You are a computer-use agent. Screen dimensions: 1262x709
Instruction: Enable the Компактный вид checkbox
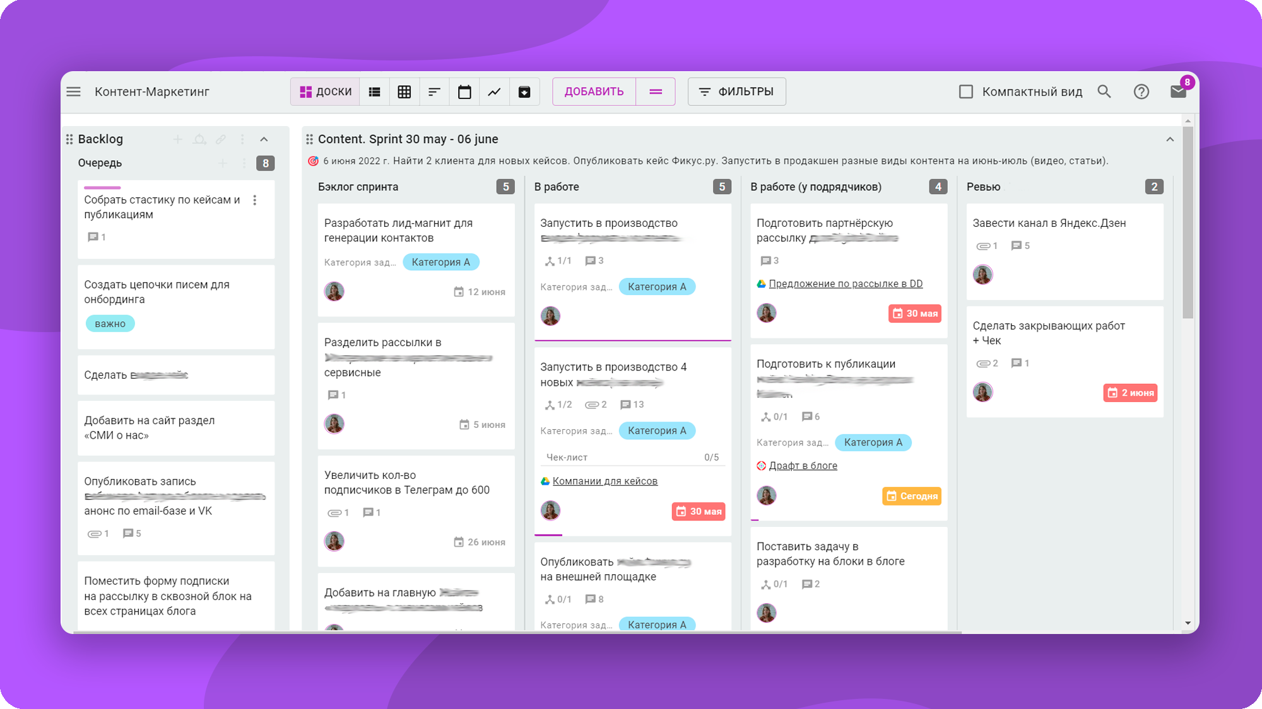pos(966,92)
